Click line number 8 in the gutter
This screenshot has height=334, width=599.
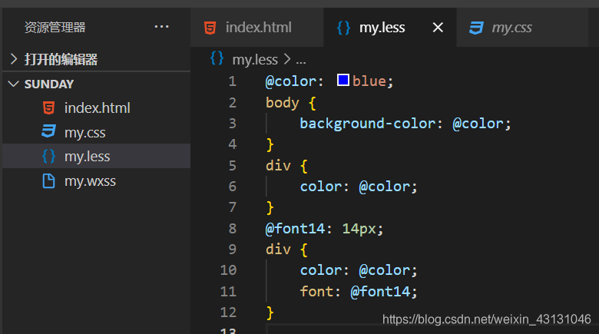232,229
